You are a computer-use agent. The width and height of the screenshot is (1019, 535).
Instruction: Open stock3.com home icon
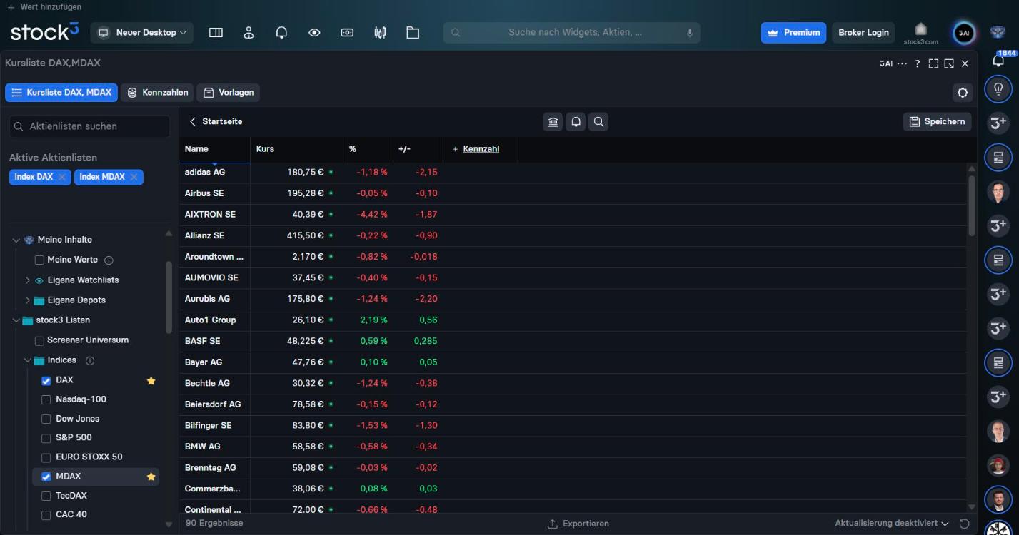[x=921, y=33]
